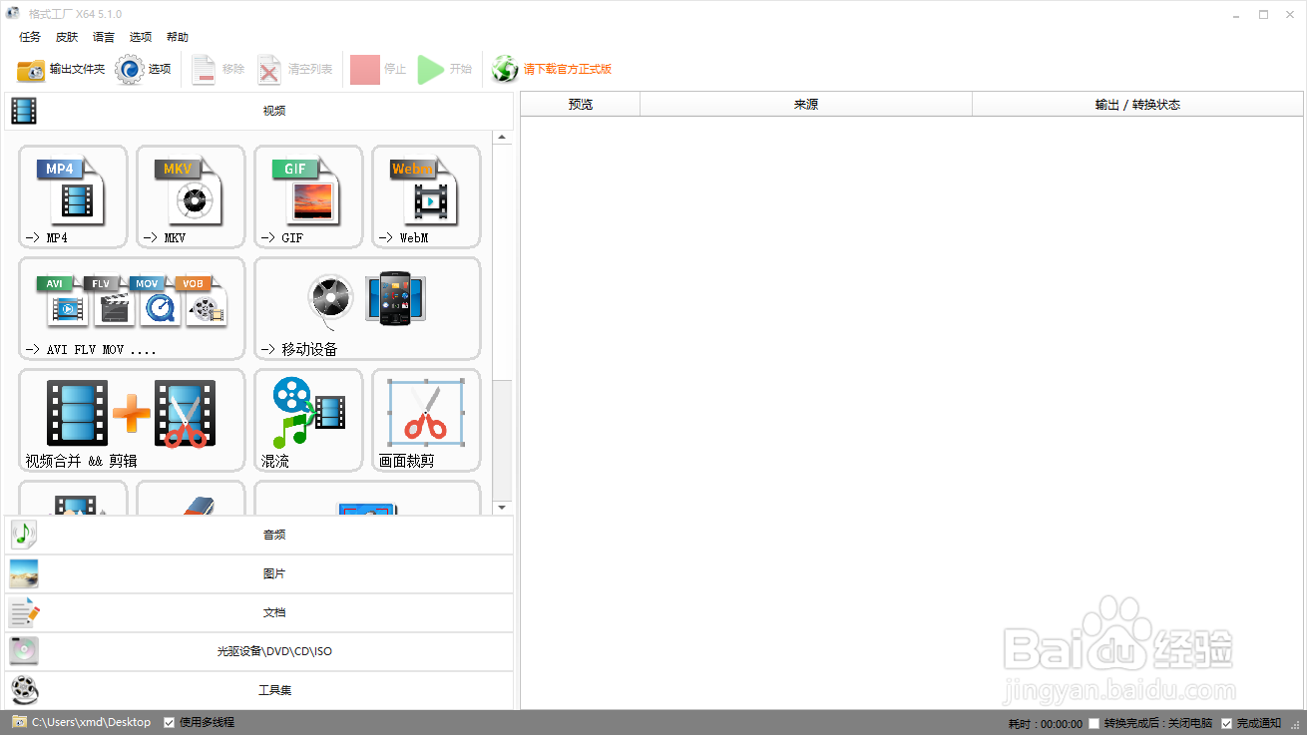The width and height of the screenshot is (1307, 735).
Task: Click the 移除 remove toolbar button
Action: [x=218, y=69]
